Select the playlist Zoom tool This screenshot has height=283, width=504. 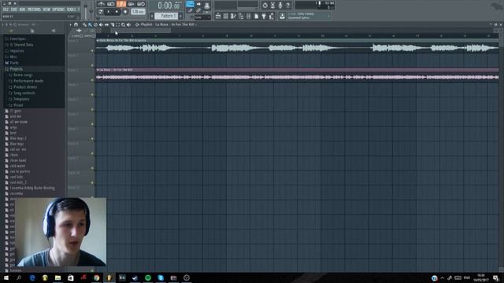coord(123,24)
